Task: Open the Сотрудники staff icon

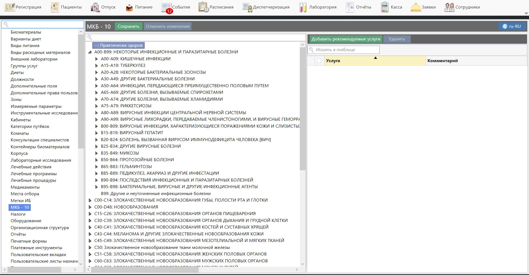Action: pyautogui.click(x=449, y=7)
